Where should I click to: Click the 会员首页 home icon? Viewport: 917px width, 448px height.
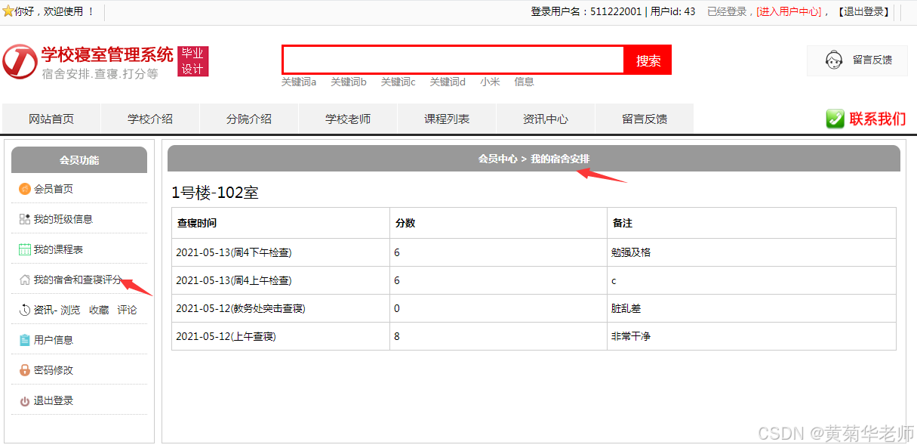[x=23, y=189]
